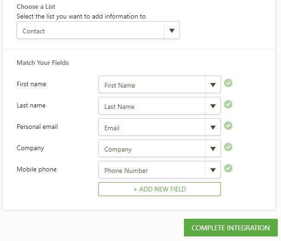Screen dimensions: 281x241
Task: Select the Contact list combo box
Action: point(91,31)
